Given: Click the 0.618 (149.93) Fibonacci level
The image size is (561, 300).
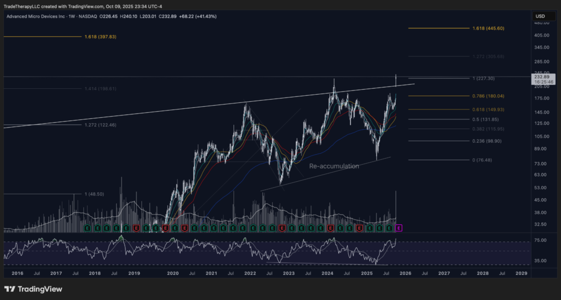Looking at the screenshot, I should [488, 109].
